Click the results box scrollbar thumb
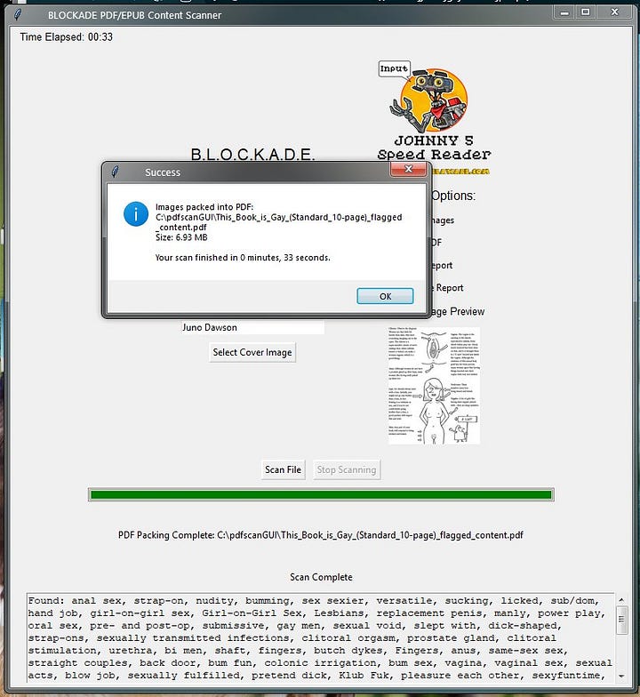 (x=621, y=619)
